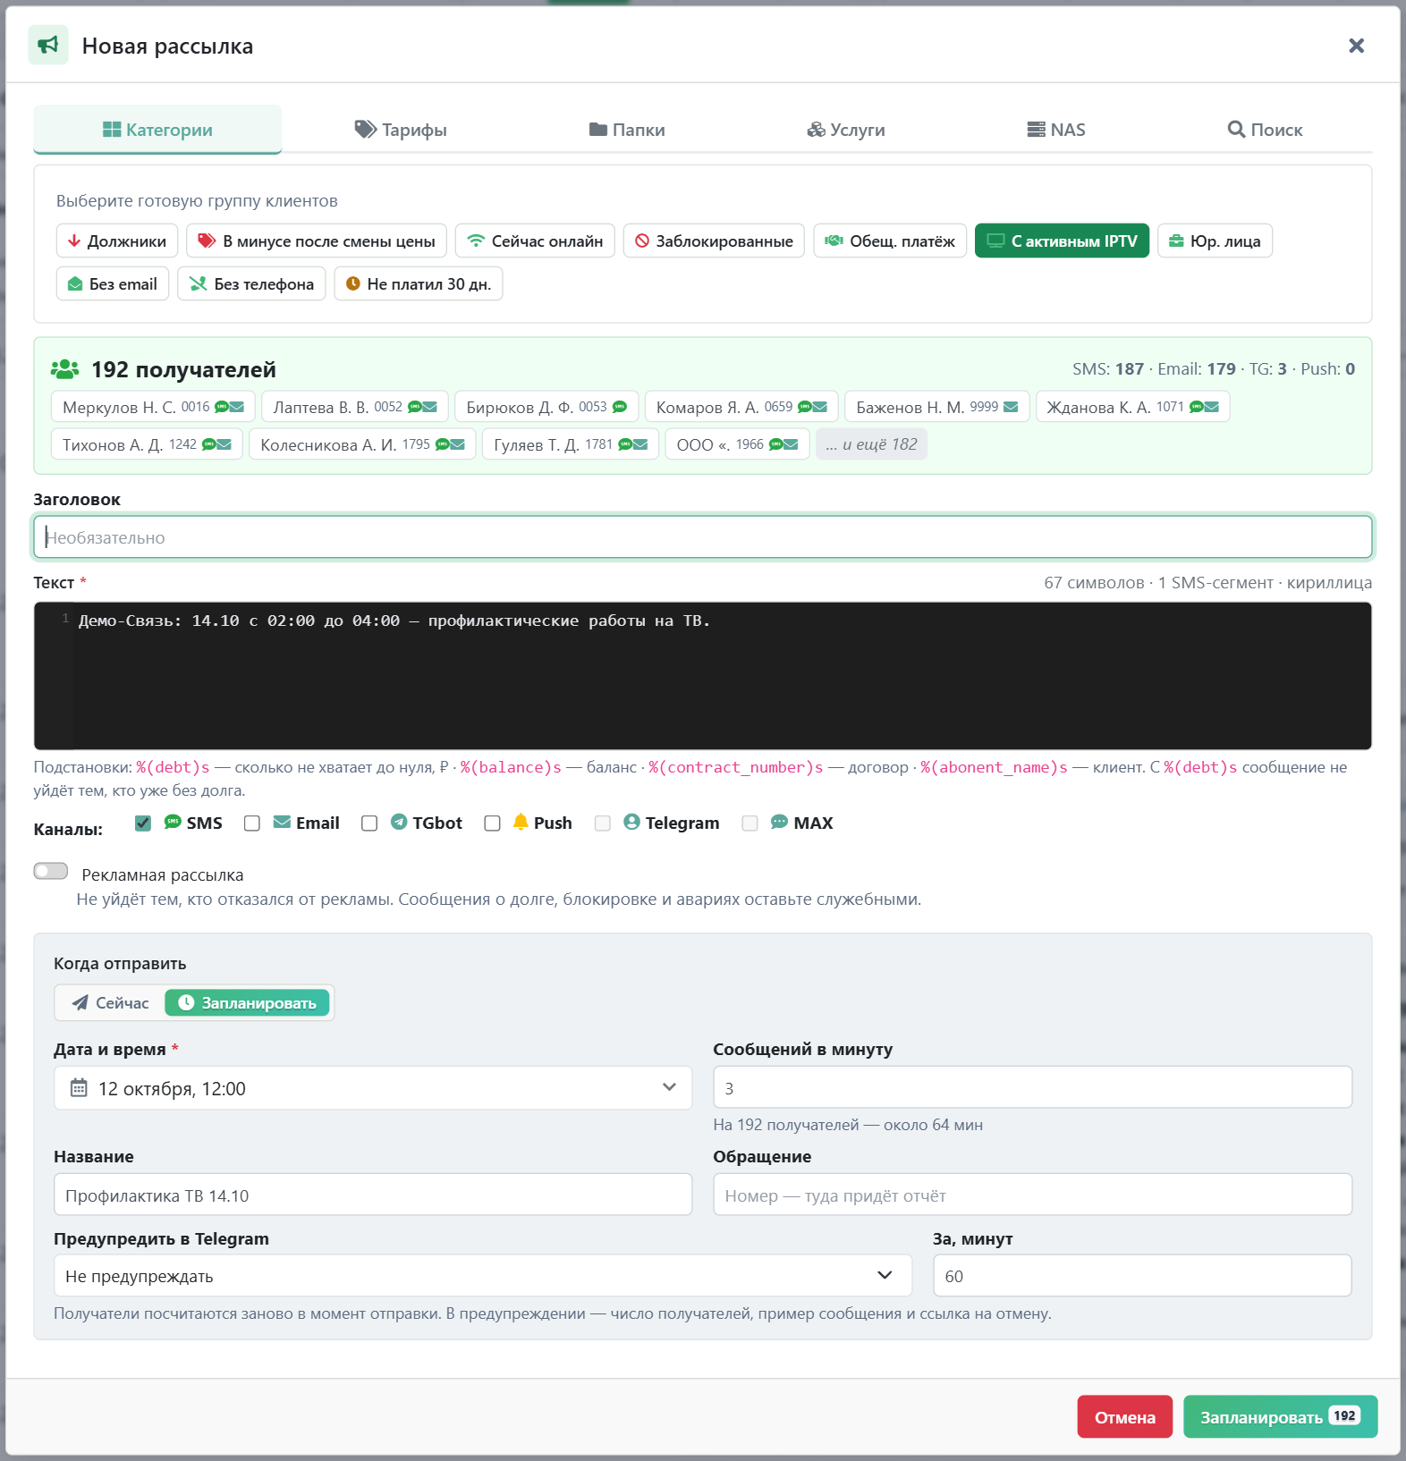Image resolution: width=1406 pixels, height=1461 pixels.
Task: Select the Категории tab
Action: pos(157,130)
